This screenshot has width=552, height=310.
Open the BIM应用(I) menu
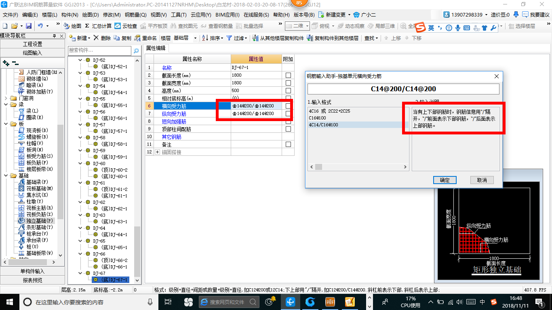[x=228, y=15]
